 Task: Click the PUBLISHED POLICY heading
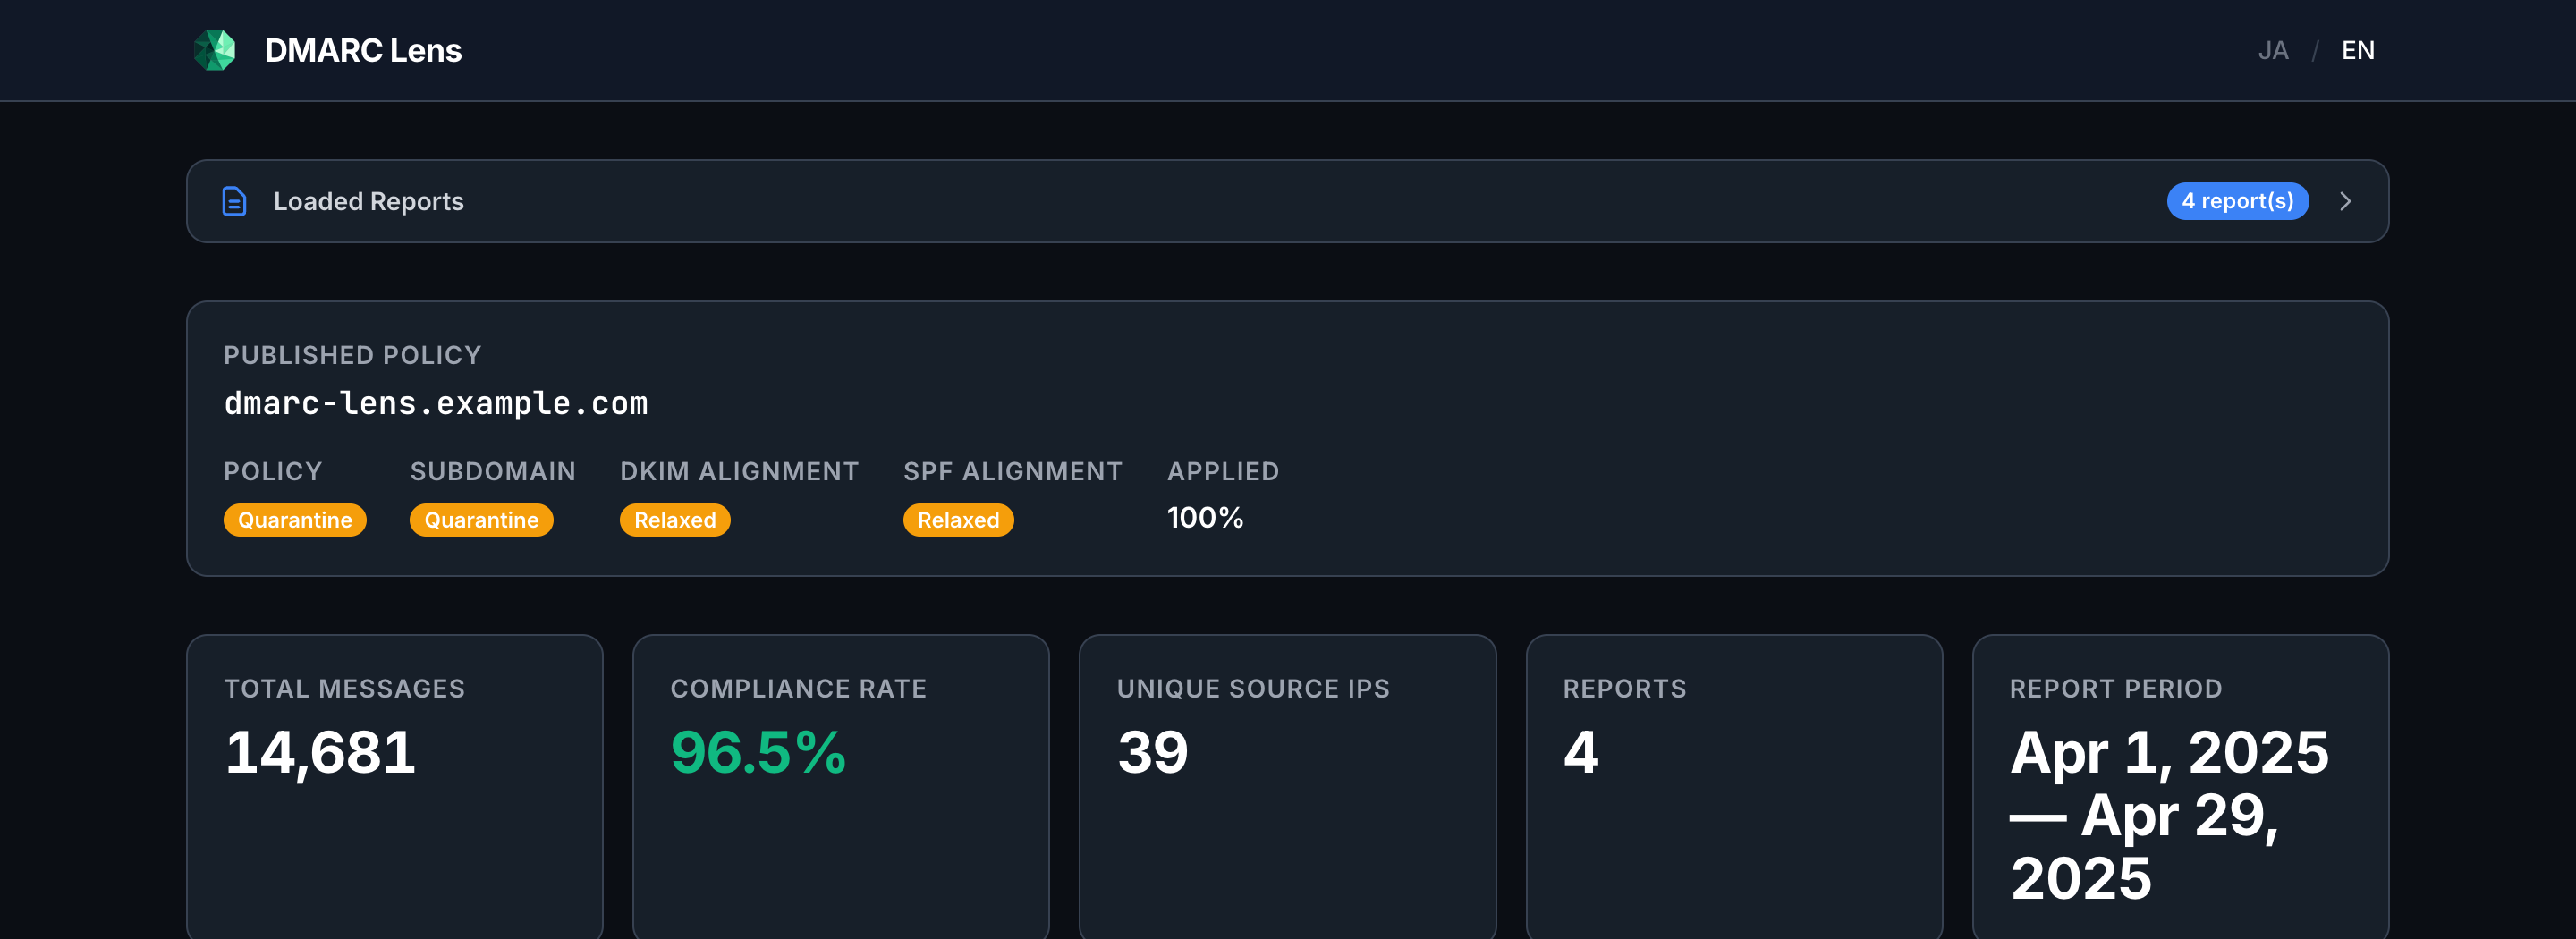coord(353,355)
